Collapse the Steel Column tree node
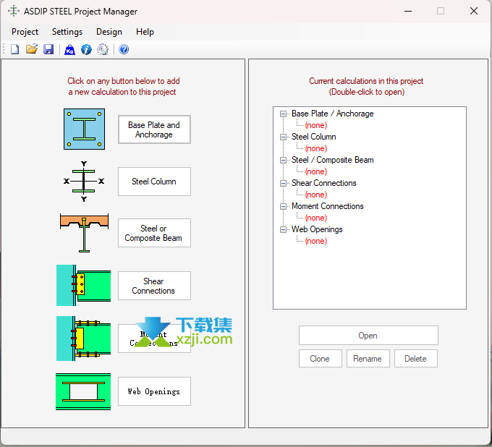This screenshot has width=492, height=447. [283, 137]
